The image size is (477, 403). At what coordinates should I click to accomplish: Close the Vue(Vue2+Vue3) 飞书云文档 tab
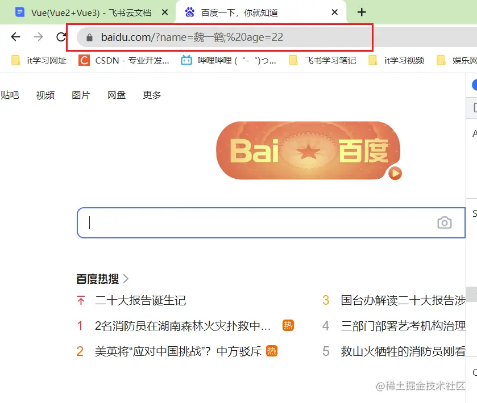pos(165,12)
